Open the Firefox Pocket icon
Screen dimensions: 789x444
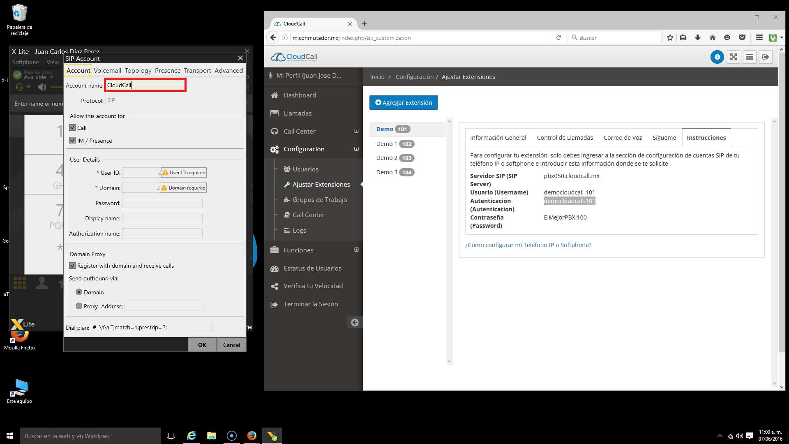click(742, 37)
